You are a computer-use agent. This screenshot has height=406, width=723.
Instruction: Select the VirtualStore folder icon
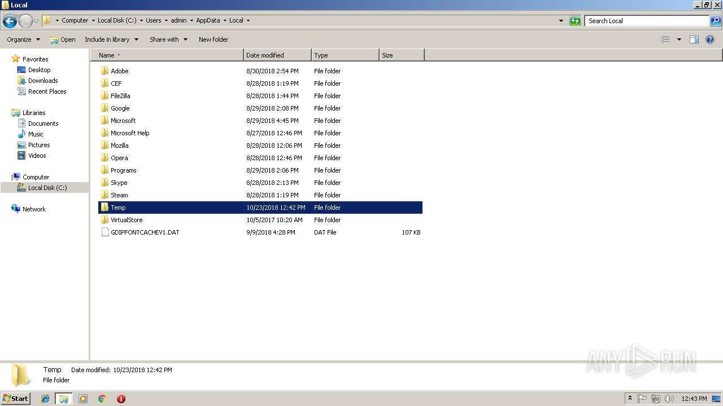104,220
